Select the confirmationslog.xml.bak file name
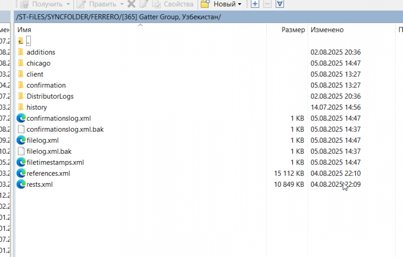The image size is (403, 257). pos(65,129)
